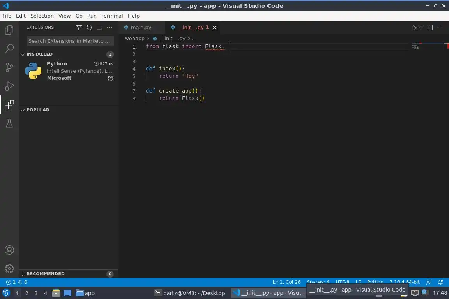Viewport: 449px width, 299px height.
Task: Open Problems via errors and warnings indicator
Action: [x=17, y=282]
